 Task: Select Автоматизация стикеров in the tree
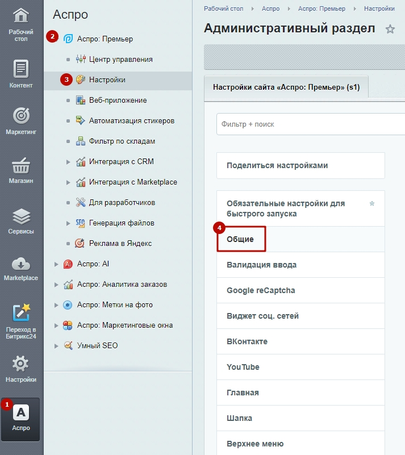[x=132, y=120]
